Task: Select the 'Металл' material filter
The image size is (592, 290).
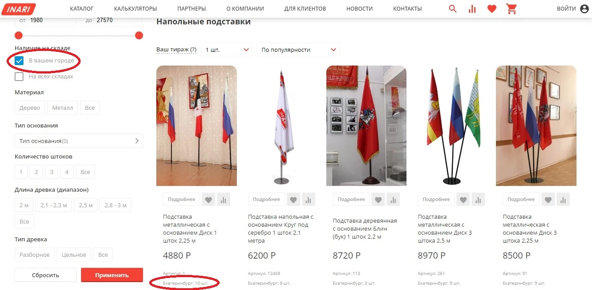Action: [x=63, y=108]
